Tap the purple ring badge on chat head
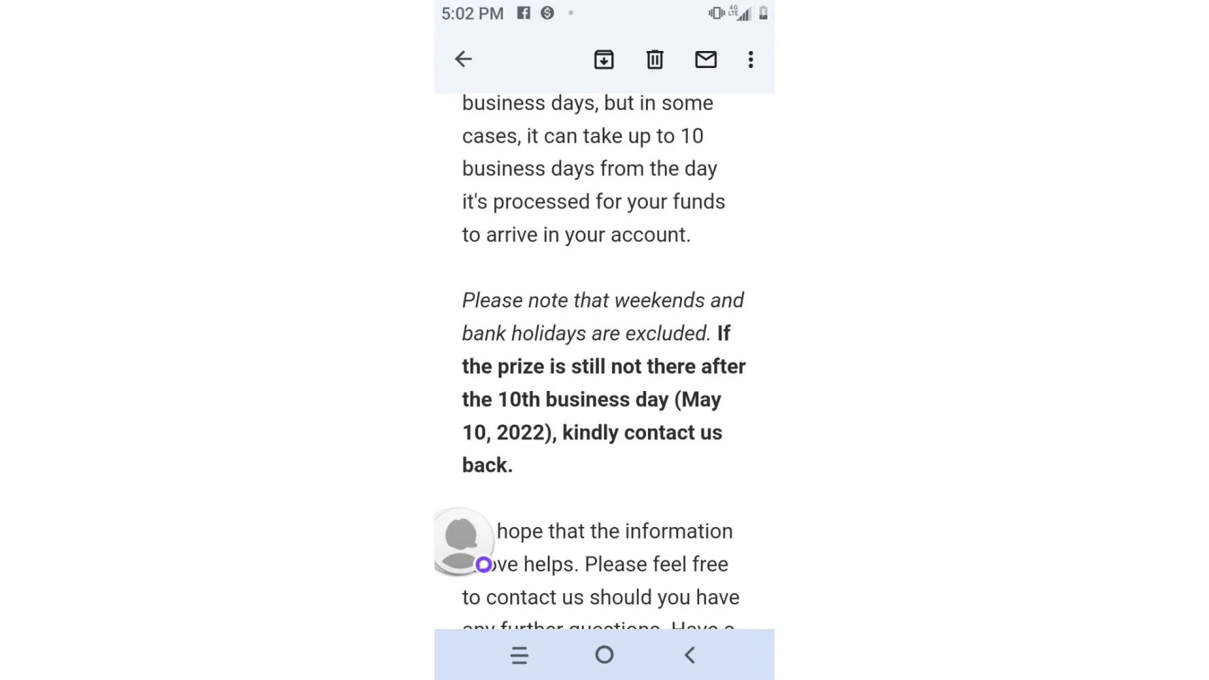The image size is (1209, 680). (483, 564)
